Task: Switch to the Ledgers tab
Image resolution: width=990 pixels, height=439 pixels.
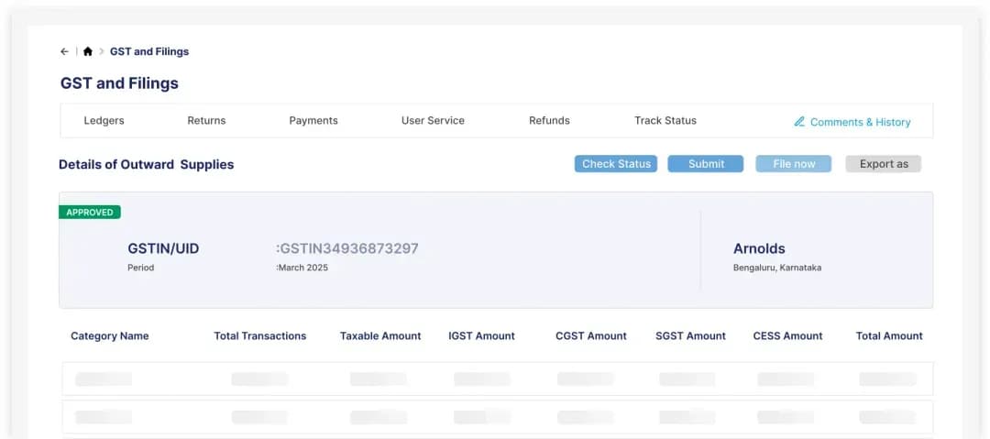Action: 104,121
